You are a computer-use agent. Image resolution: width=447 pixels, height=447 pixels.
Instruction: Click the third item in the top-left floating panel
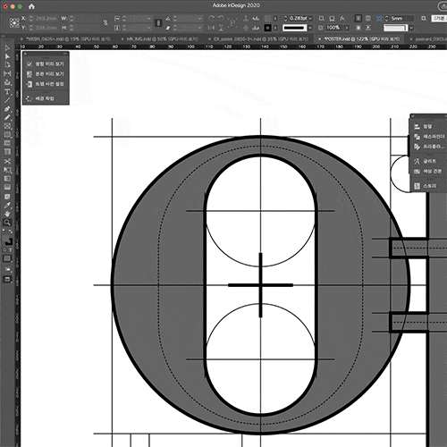(46, 84)
